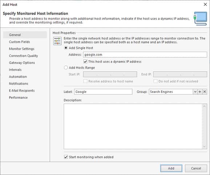210x175 pixels.
Task: Open Monitor Settings section
Action: (x=21, y=49)
